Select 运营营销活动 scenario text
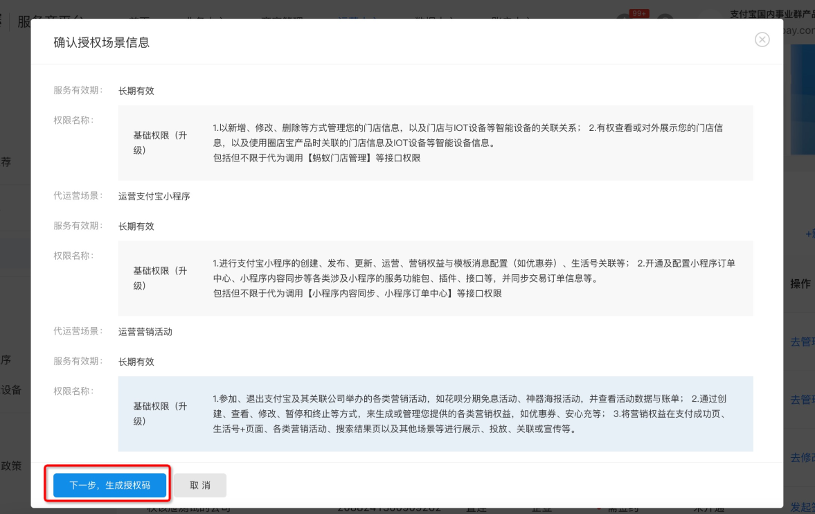 click(x=145, y=331)
